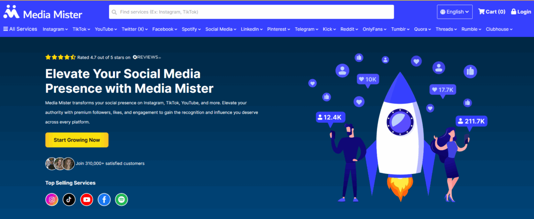The image size is (534, 219).
Task: Click the Start Growing Now button
Action: tap(77, 140)
